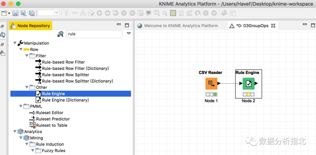Collapse the Filter folder
316x155 pixels.
pos(27,56)
